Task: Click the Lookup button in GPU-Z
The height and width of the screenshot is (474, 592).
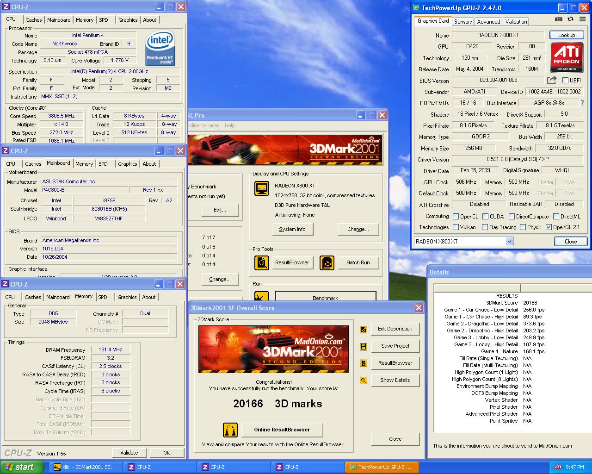Action: click(566, 35)
